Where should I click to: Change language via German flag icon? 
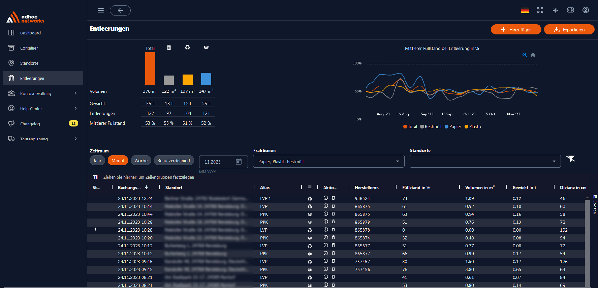[x=525, y=11]
